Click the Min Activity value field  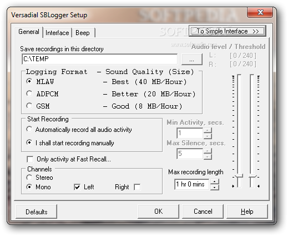(190, 133)
